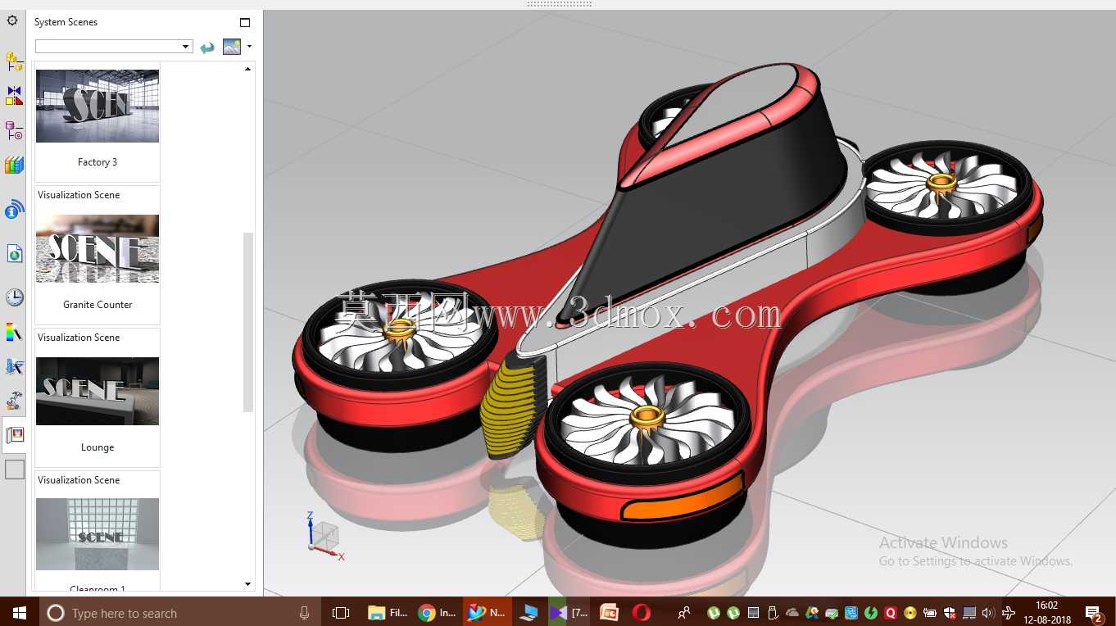
Task: Open the Web Browser tab icon
Action: (14, 253)
